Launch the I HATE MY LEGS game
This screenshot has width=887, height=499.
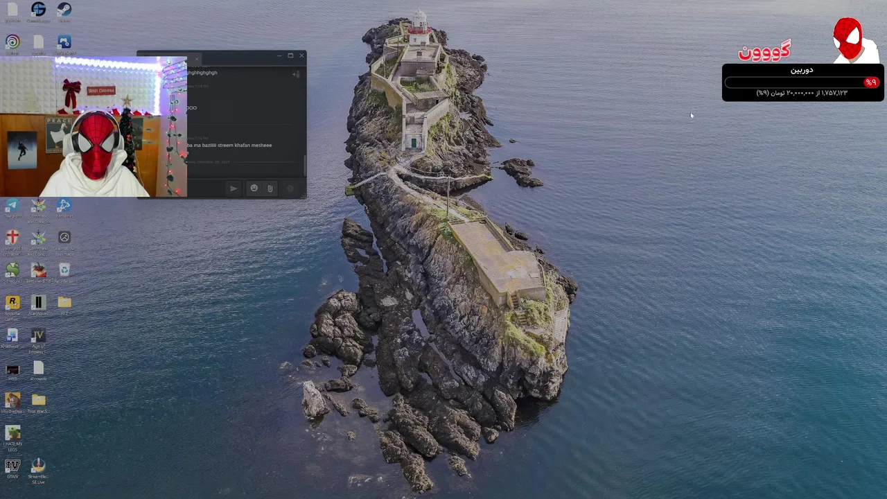point(12,437)
